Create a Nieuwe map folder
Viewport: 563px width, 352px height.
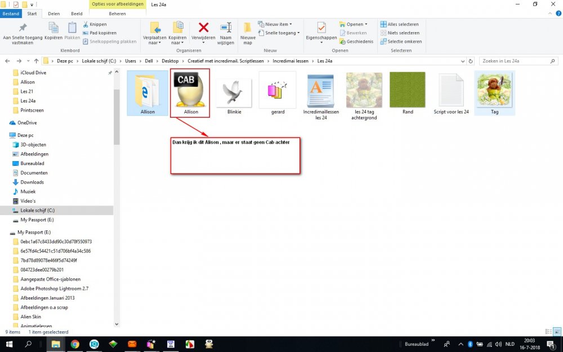coord(248,34)
